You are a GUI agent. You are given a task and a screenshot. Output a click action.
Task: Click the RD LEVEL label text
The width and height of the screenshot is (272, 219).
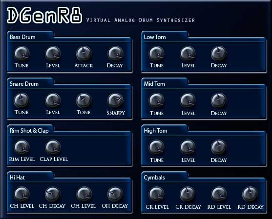(x=219, y=207)
